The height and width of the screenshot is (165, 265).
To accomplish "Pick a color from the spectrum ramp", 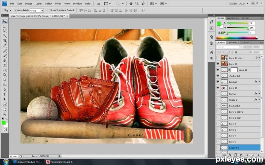I will (237, 38).
